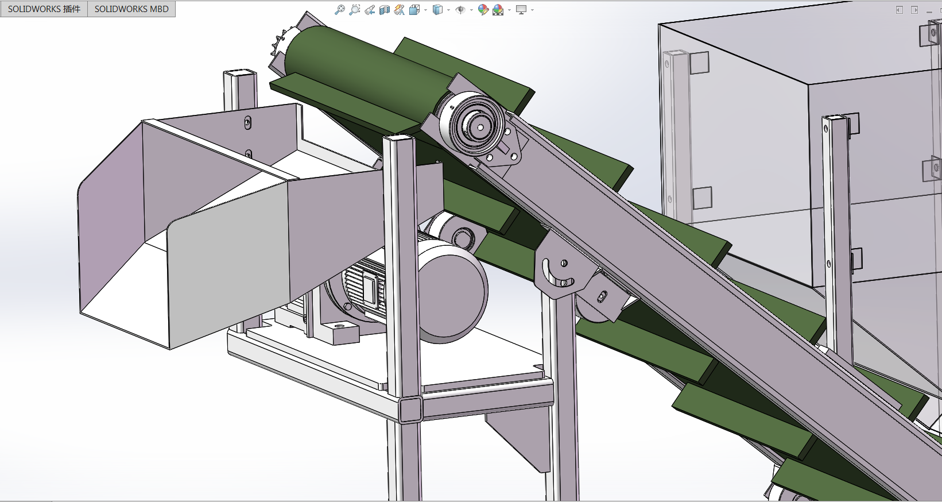
Task: Activate the Section View tool
Action: point(385,10)
